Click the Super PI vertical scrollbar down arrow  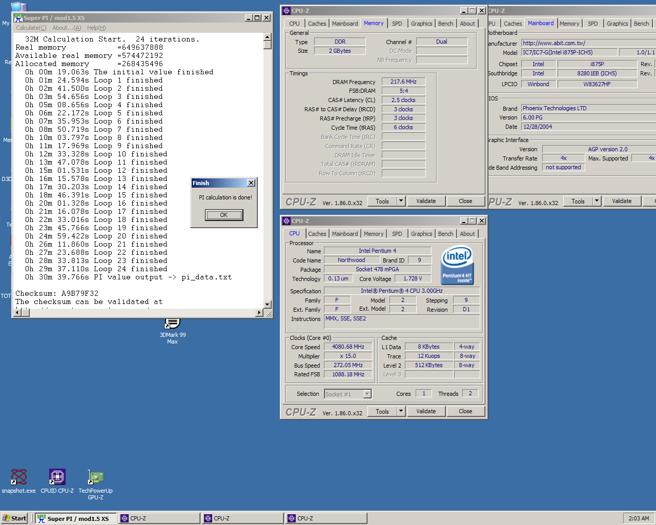click(x=267, y=305)
